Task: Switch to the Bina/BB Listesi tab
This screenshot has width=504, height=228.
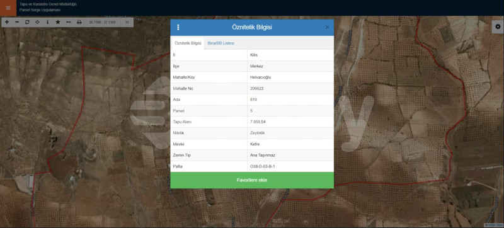Action: 221,43
